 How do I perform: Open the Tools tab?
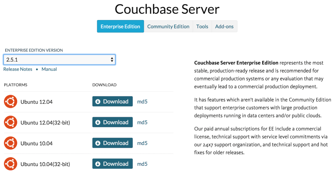tap(202, 26)
